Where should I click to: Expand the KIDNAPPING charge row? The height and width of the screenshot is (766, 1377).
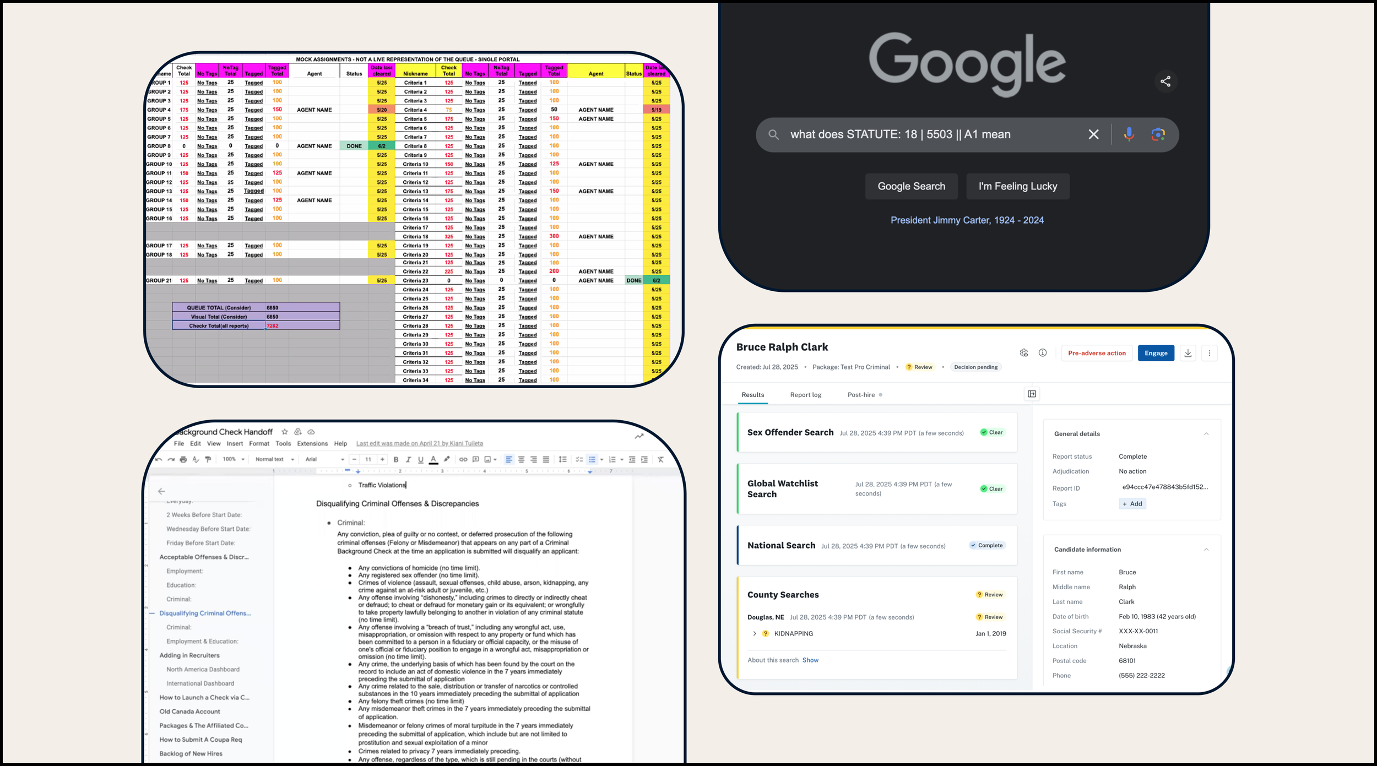(755, 634)
